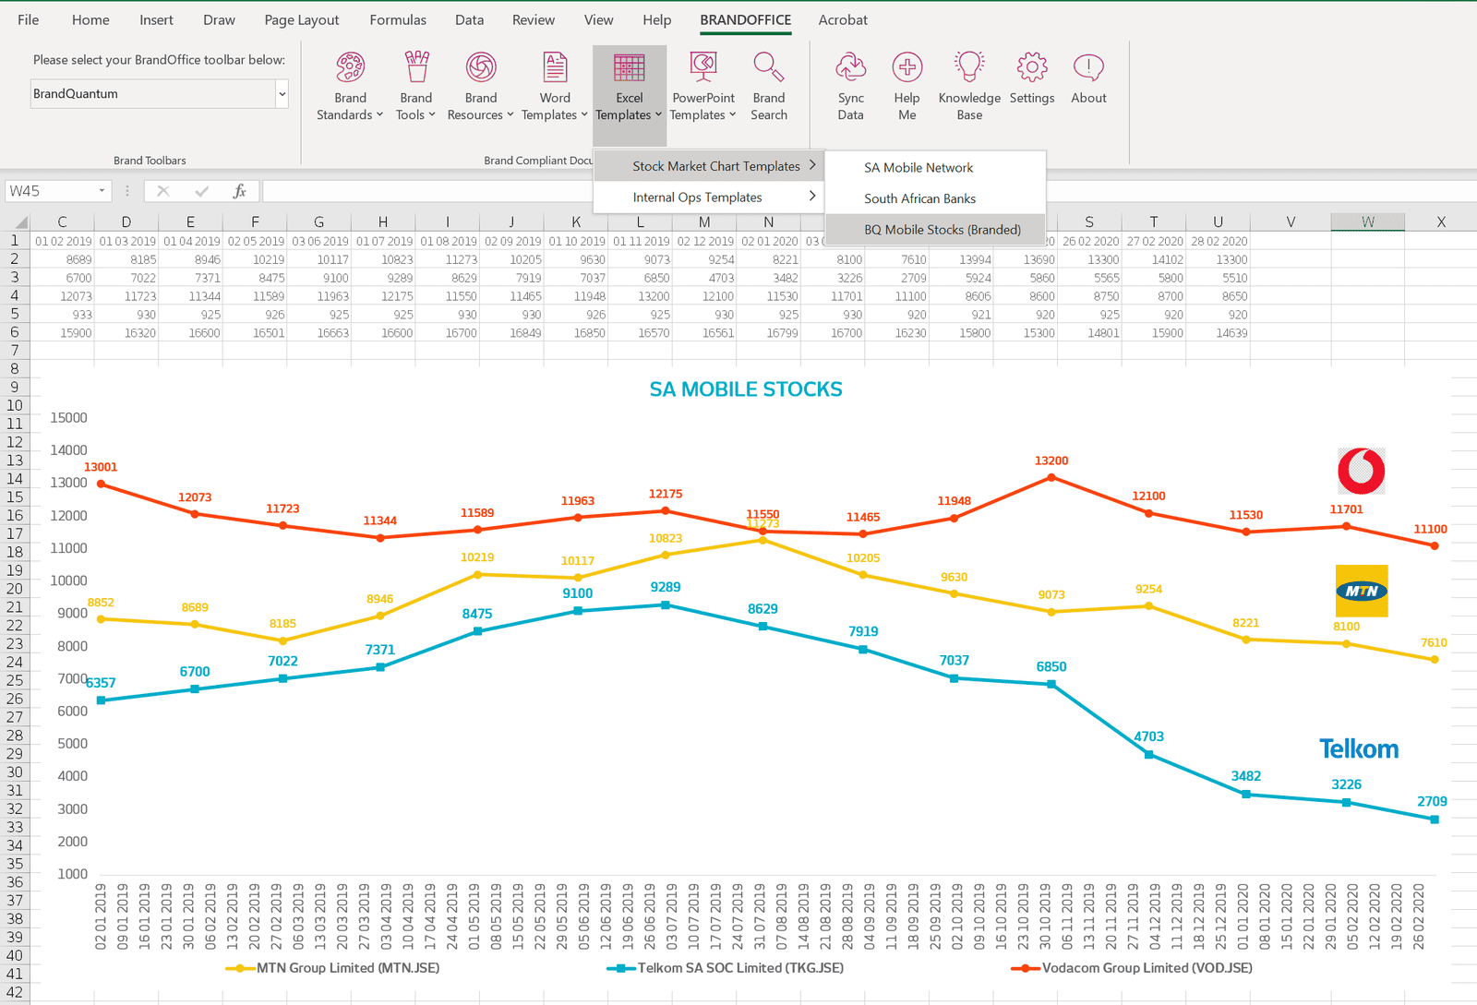Click the Select All corner triangle
The image size is (1477, 1005).
click(x=20, y=222)
